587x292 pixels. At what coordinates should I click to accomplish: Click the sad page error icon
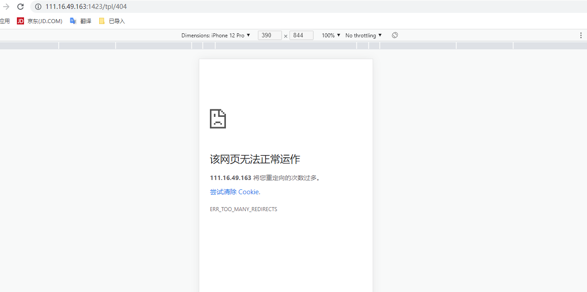218,119
